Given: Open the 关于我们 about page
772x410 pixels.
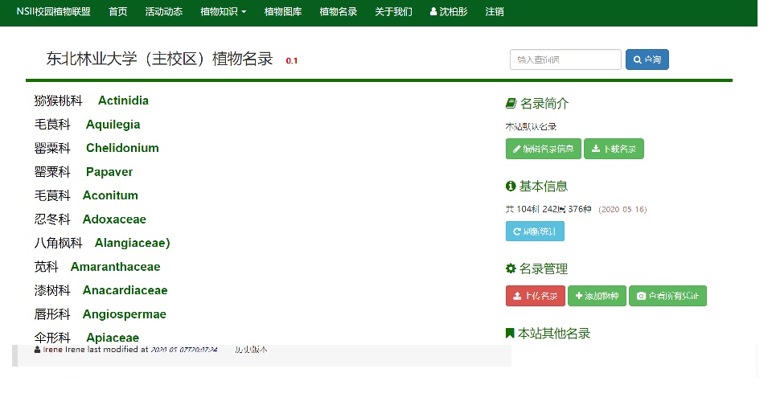Looking at the screenshot, I should pyautogui.click(x=393, y=12).
